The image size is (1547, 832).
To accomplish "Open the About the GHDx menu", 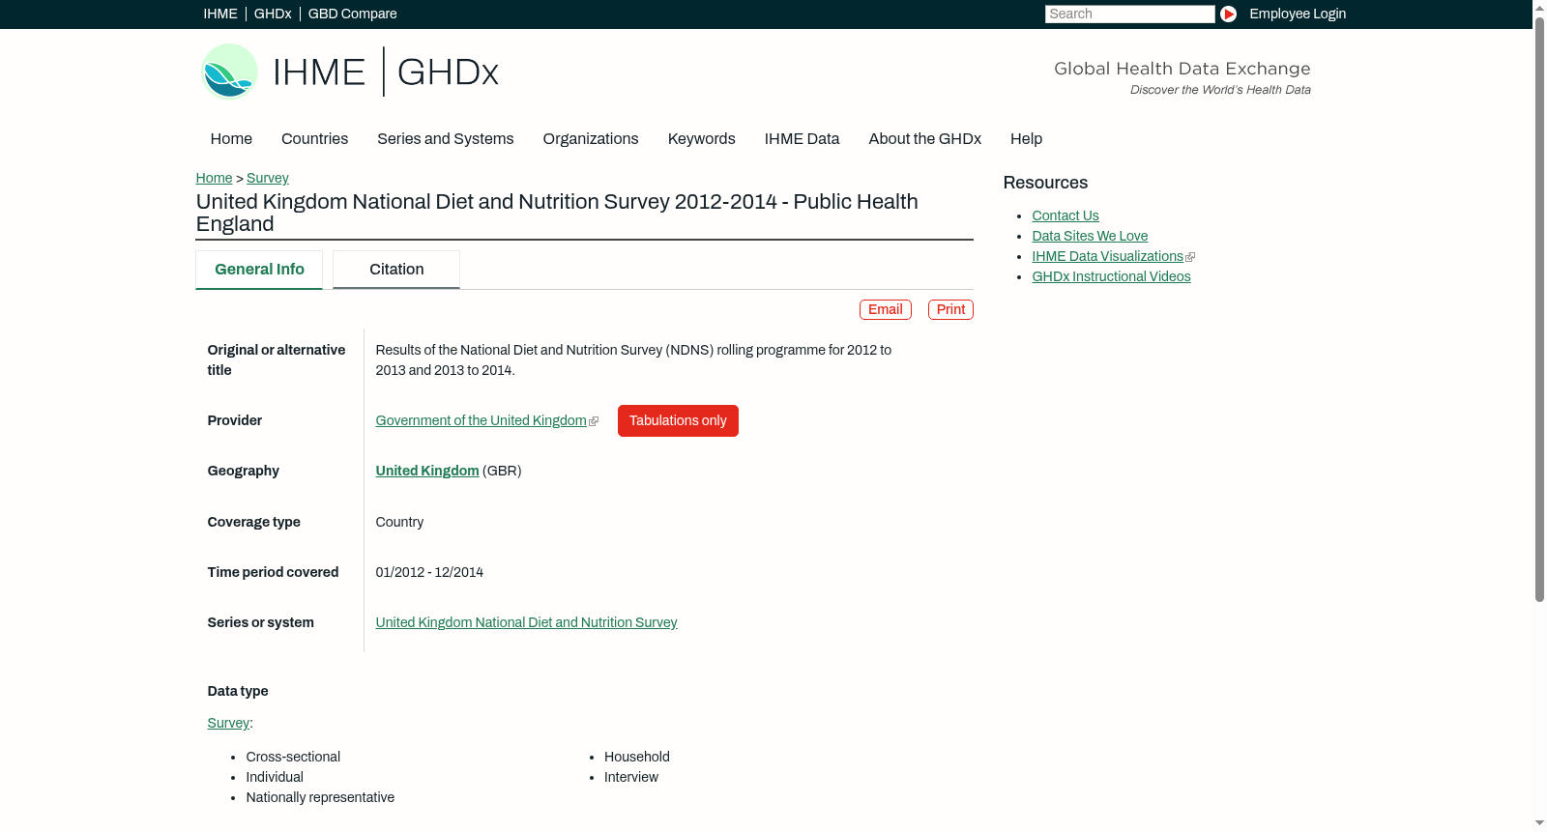I will 925,139.
